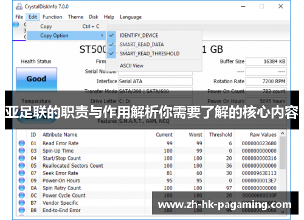Click raw value 00000963E113
Screen dimensions: 304x220
pyautogui.click(x=259, y=173)
